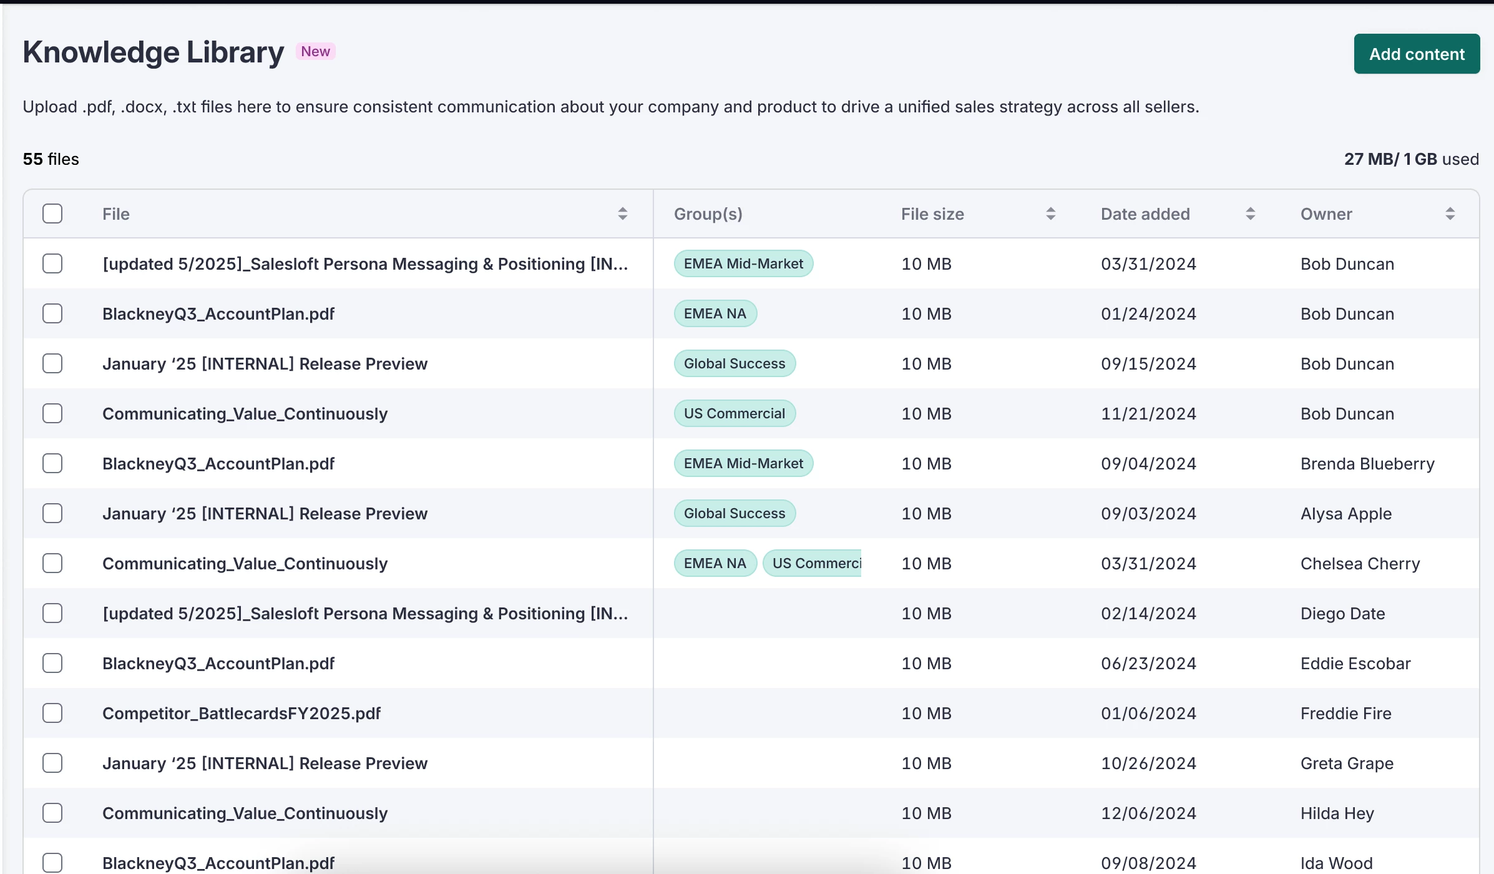Open Competitor_BattlecardsFY2025.pdf file name
This screenshot has height=874, width=1494.
click(x=241, y=713)
